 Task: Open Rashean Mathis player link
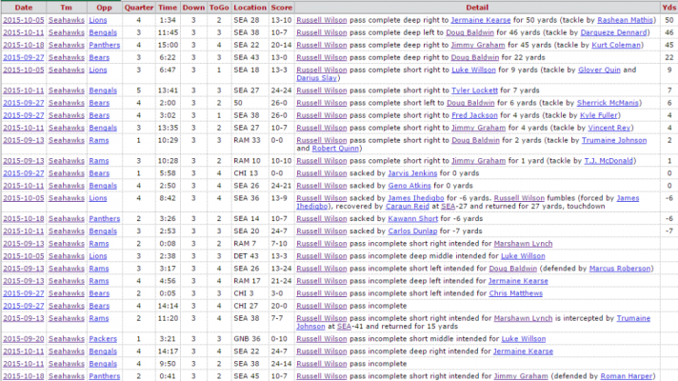point(625,20)
